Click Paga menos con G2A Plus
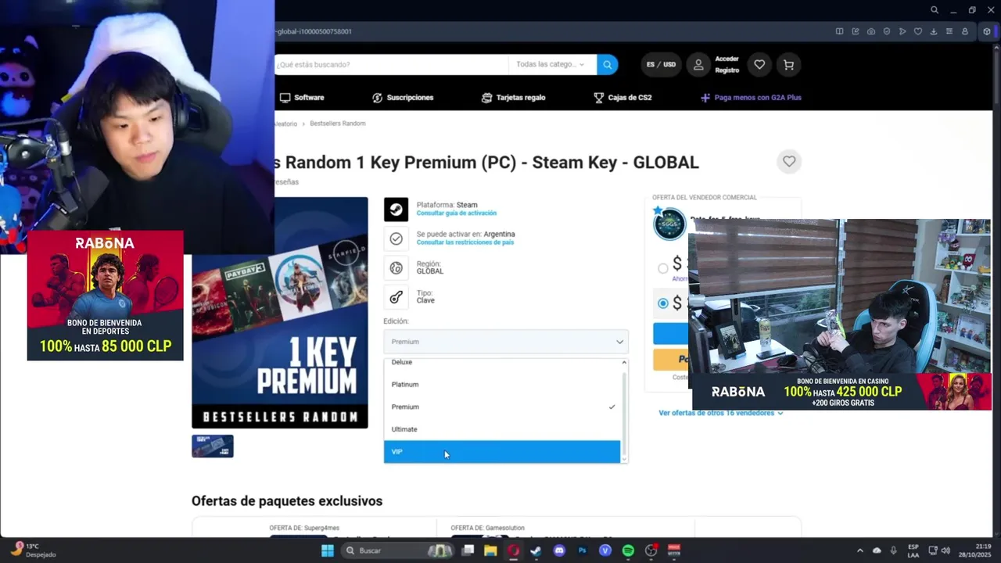Image resolution: width=1001 pixels, height=563 pixels. (751, 98)
